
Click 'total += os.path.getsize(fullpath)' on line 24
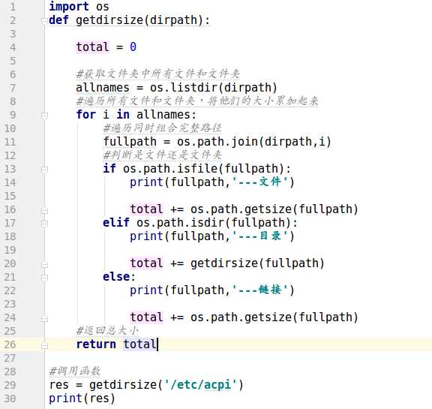pos(244,317)
